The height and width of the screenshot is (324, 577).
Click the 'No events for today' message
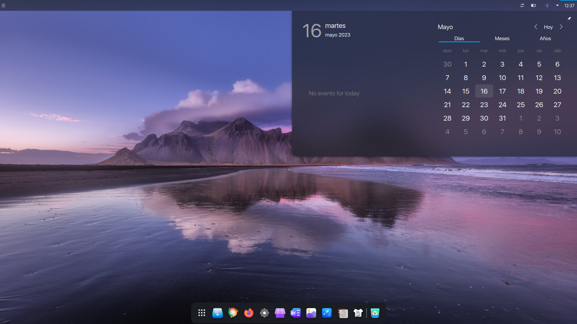[x=334, y=93]
